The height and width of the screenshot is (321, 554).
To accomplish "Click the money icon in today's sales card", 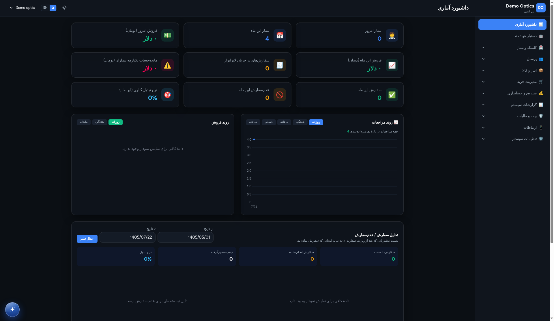I will coord(167,35).
